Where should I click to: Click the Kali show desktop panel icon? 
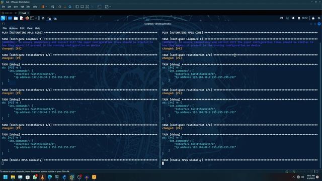10,18
